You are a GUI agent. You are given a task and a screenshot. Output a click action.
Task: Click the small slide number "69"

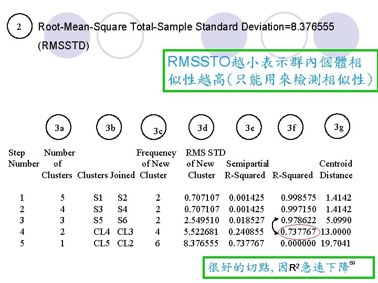point(352,263)
